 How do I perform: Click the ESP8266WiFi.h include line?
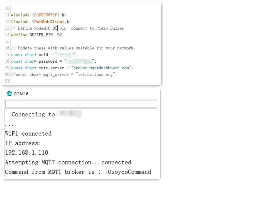point(39,15)
